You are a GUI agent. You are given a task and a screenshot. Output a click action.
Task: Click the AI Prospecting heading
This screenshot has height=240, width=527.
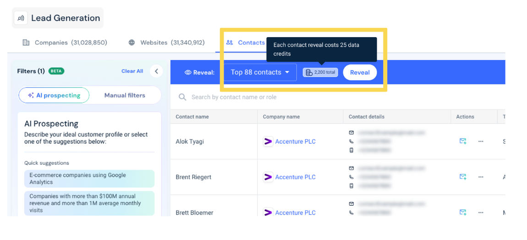point(51,123)
